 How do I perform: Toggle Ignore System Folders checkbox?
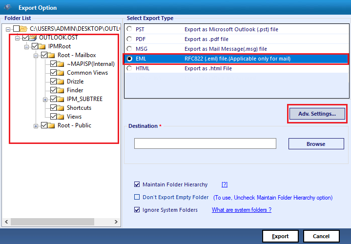[137, 210]
